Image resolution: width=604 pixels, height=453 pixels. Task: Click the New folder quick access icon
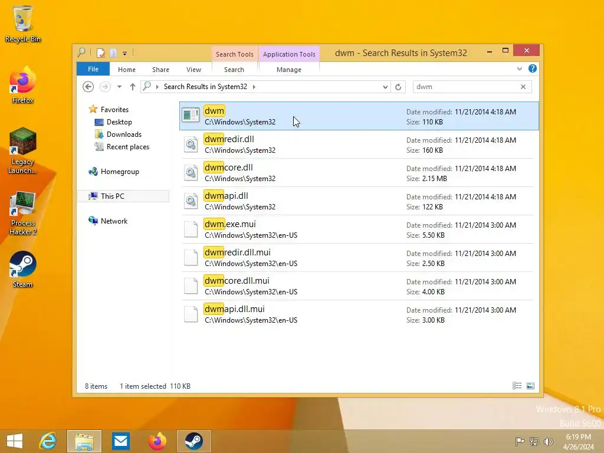click(x=113, y=53)
